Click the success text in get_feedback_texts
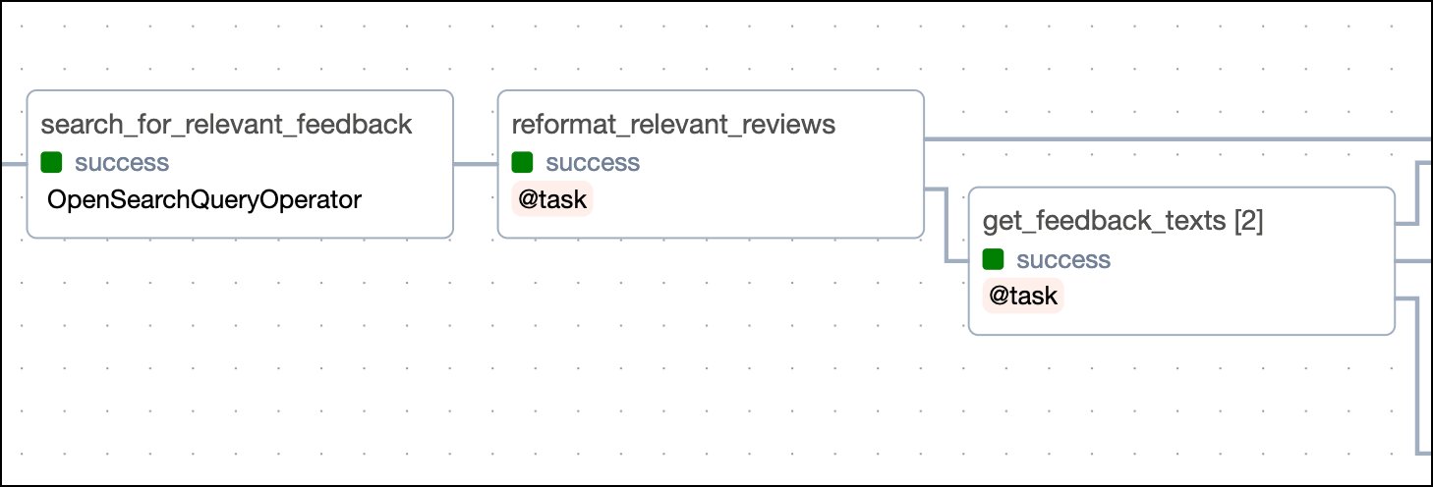 click(x=1063, y=260)
